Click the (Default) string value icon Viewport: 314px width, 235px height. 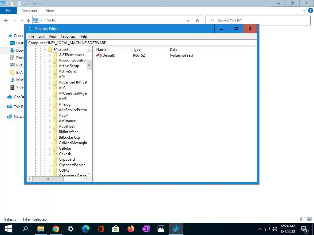coord(98,55)
